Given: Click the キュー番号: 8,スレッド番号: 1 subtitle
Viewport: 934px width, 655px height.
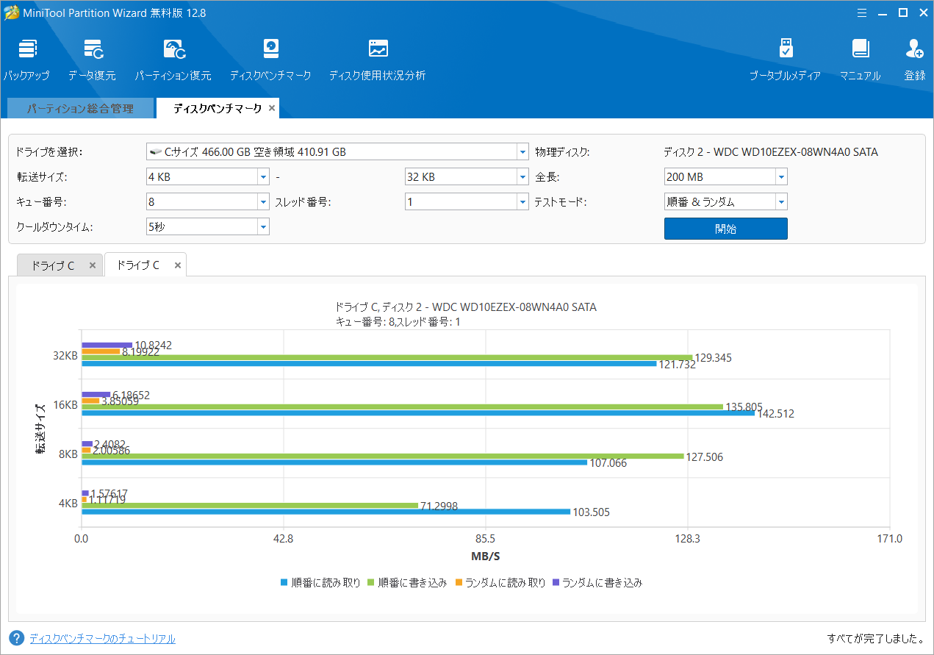Looking at the screenshot, I should tap(398, 321).
